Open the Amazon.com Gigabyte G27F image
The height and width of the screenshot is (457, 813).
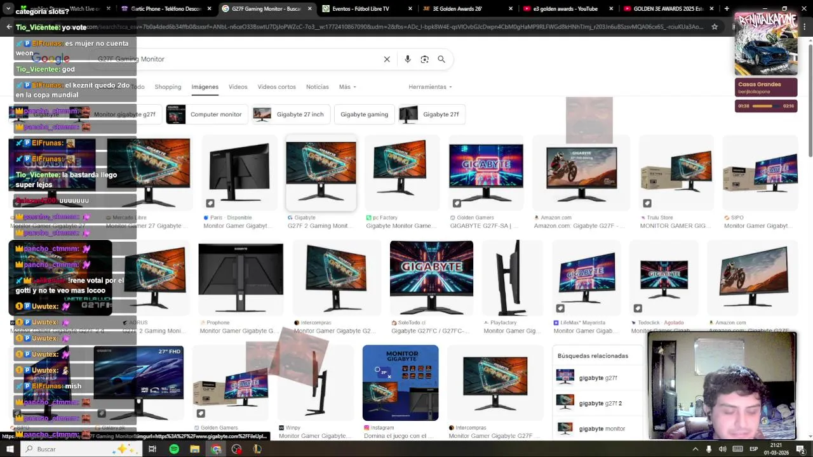click(x=581, y=173)
